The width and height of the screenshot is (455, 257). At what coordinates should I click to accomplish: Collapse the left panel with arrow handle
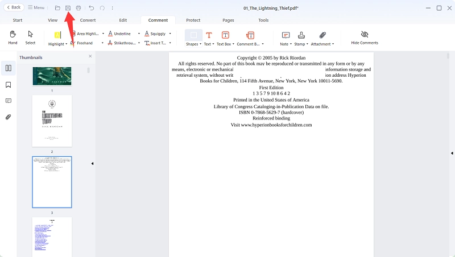(93, 164)
